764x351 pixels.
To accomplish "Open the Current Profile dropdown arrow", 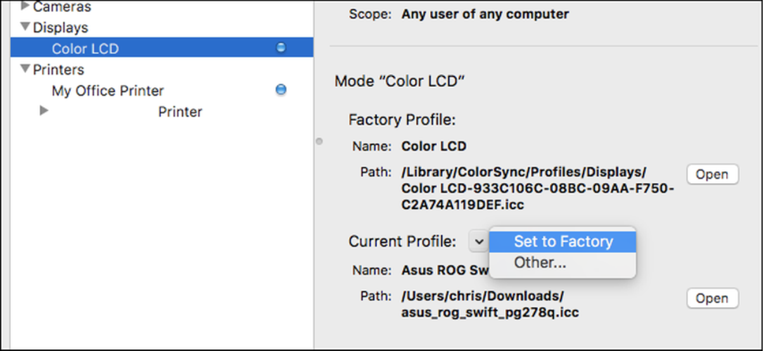I will 478,241.
